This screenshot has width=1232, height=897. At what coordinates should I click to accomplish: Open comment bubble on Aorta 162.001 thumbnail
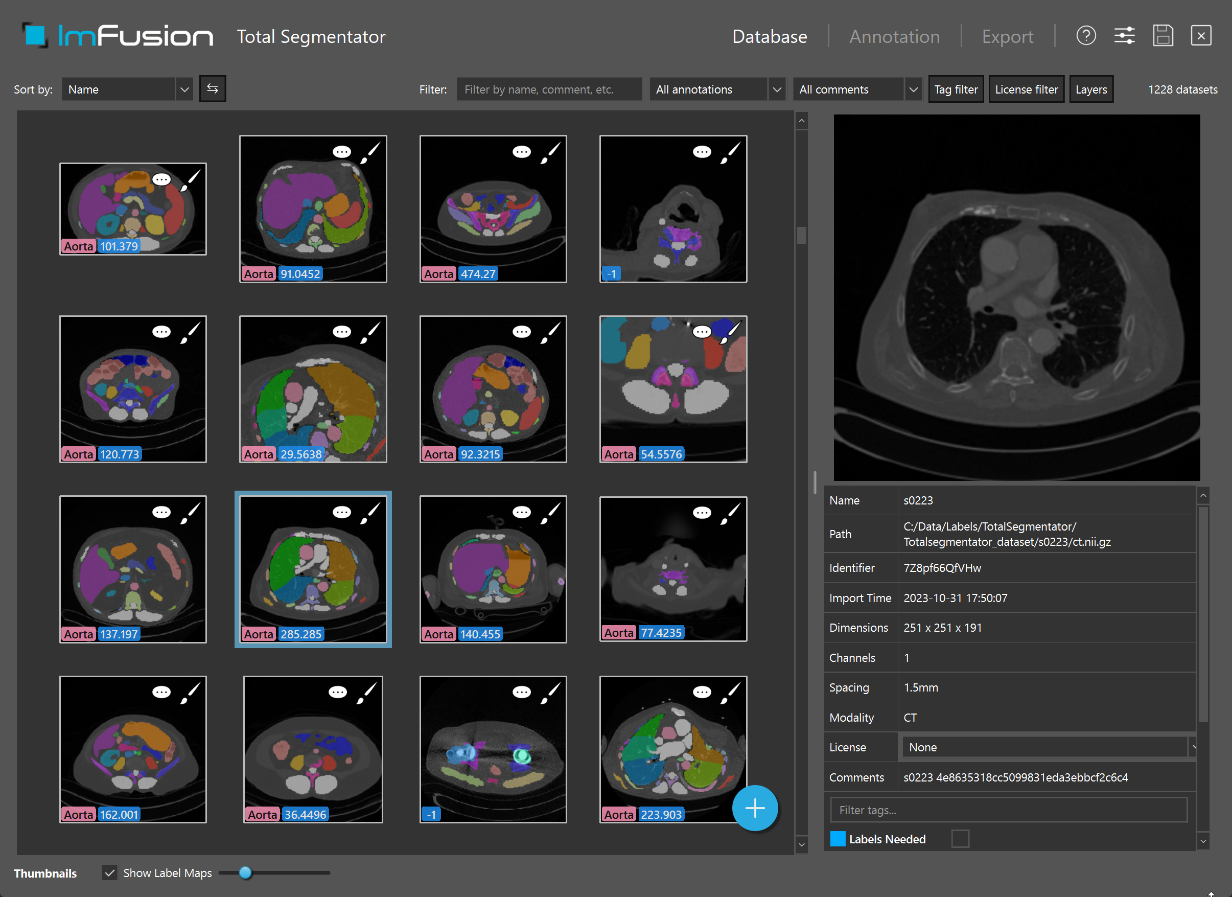tap(161, 692)
